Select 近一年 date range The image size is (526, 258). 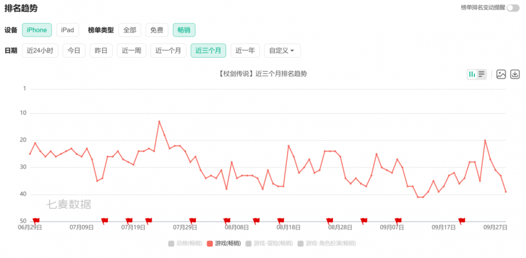[245, 51]
